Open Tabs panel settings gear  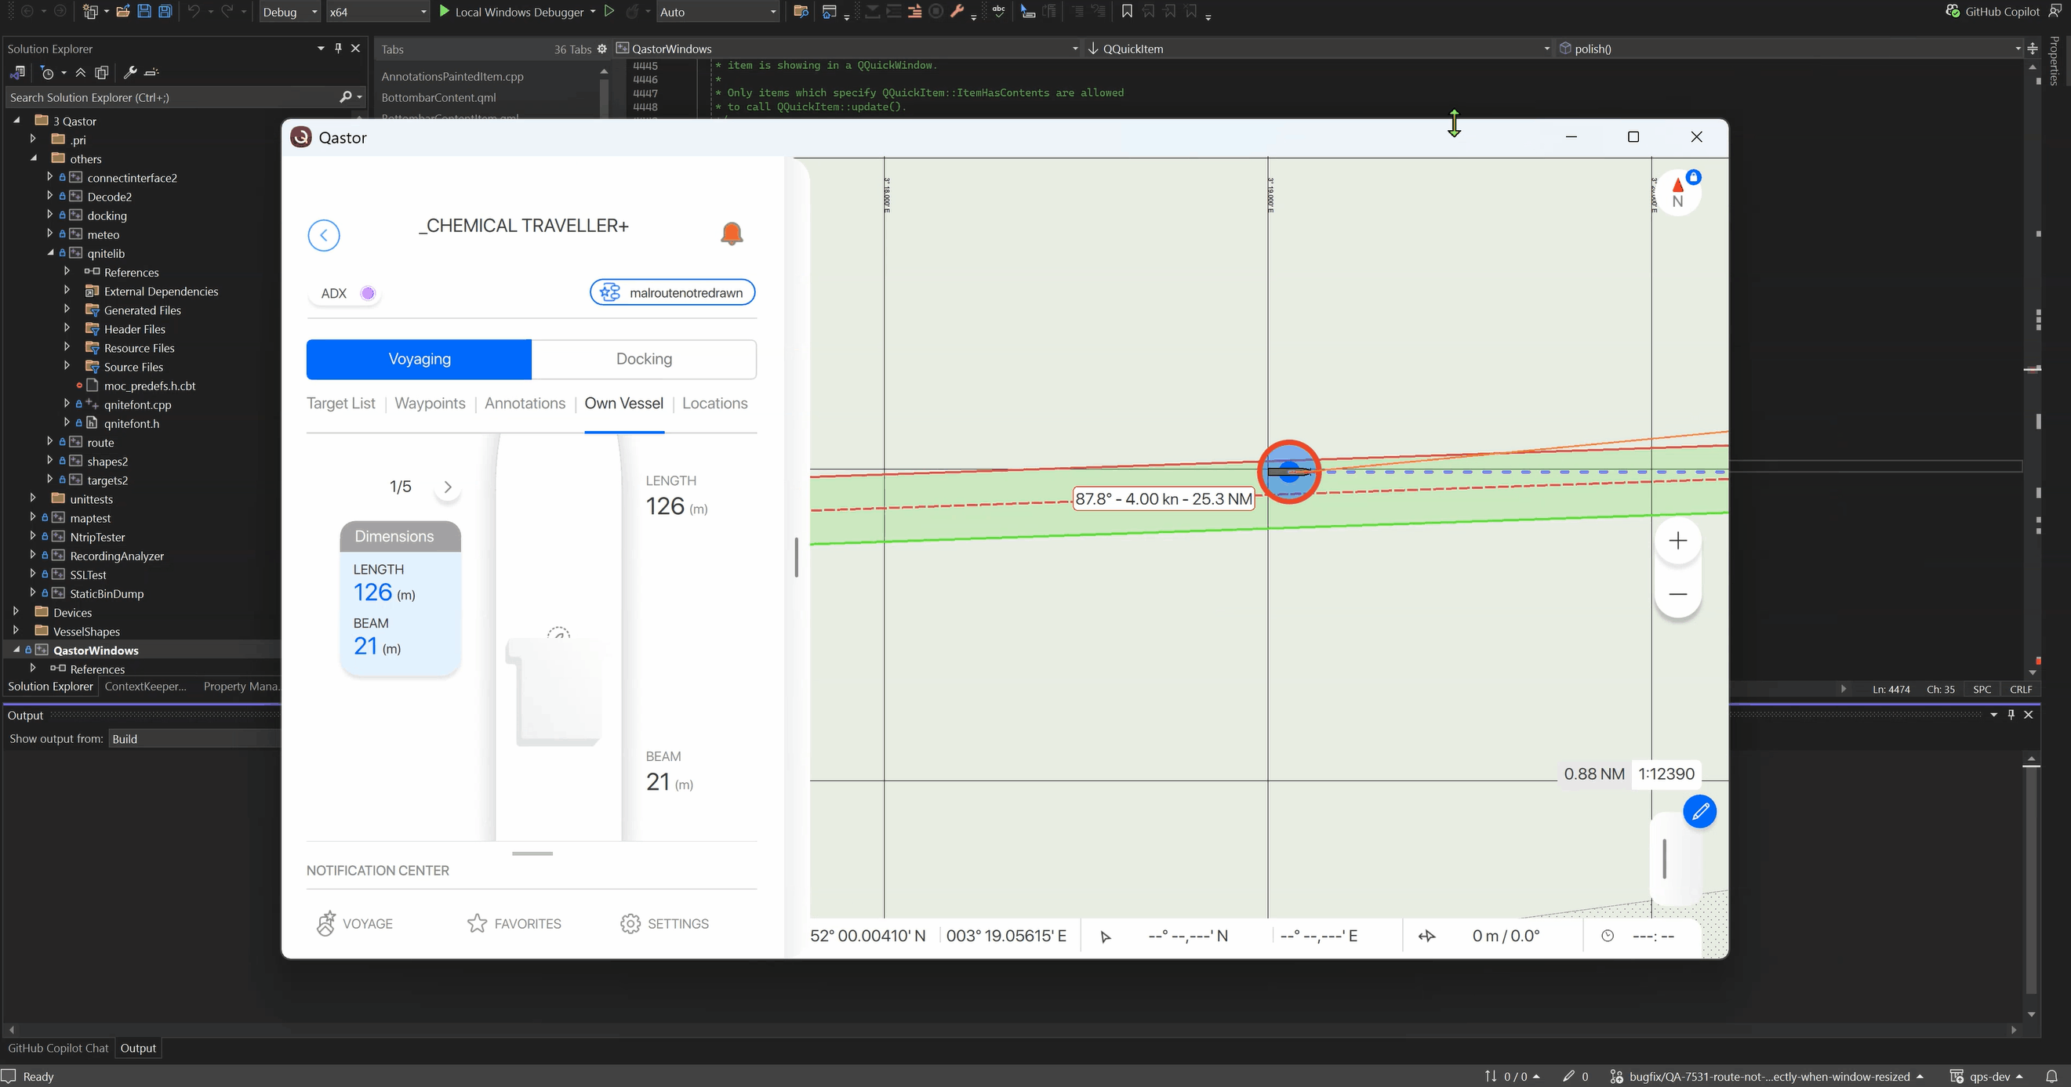(601, 49)
